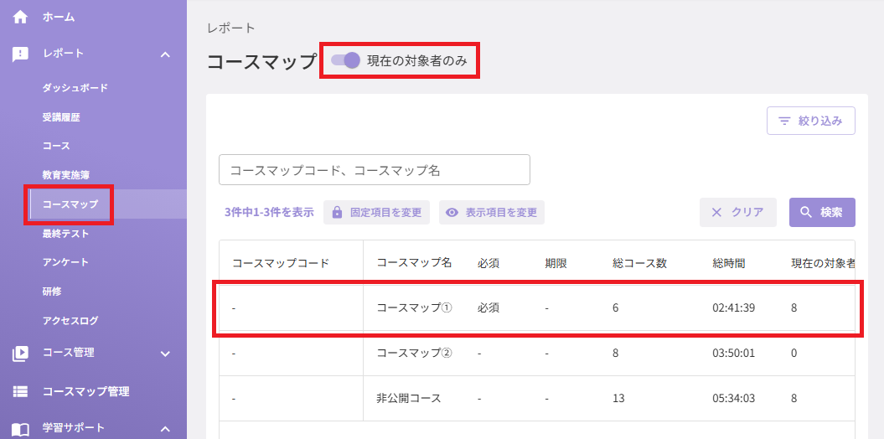Click the レポート breadcrumb text
This screenshot has width=884, height=439.
[231, 28]
